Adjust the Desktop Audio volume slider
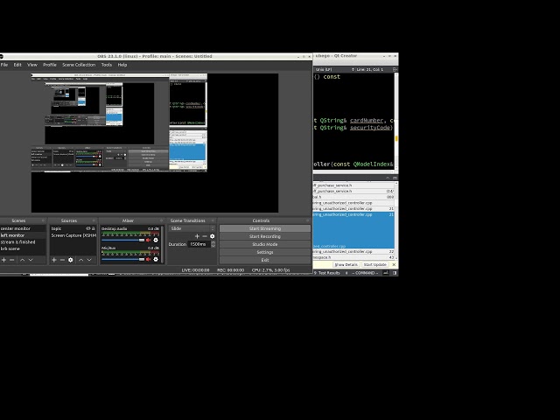The height and width of the screenshot is (420, 560). point(123,240)
